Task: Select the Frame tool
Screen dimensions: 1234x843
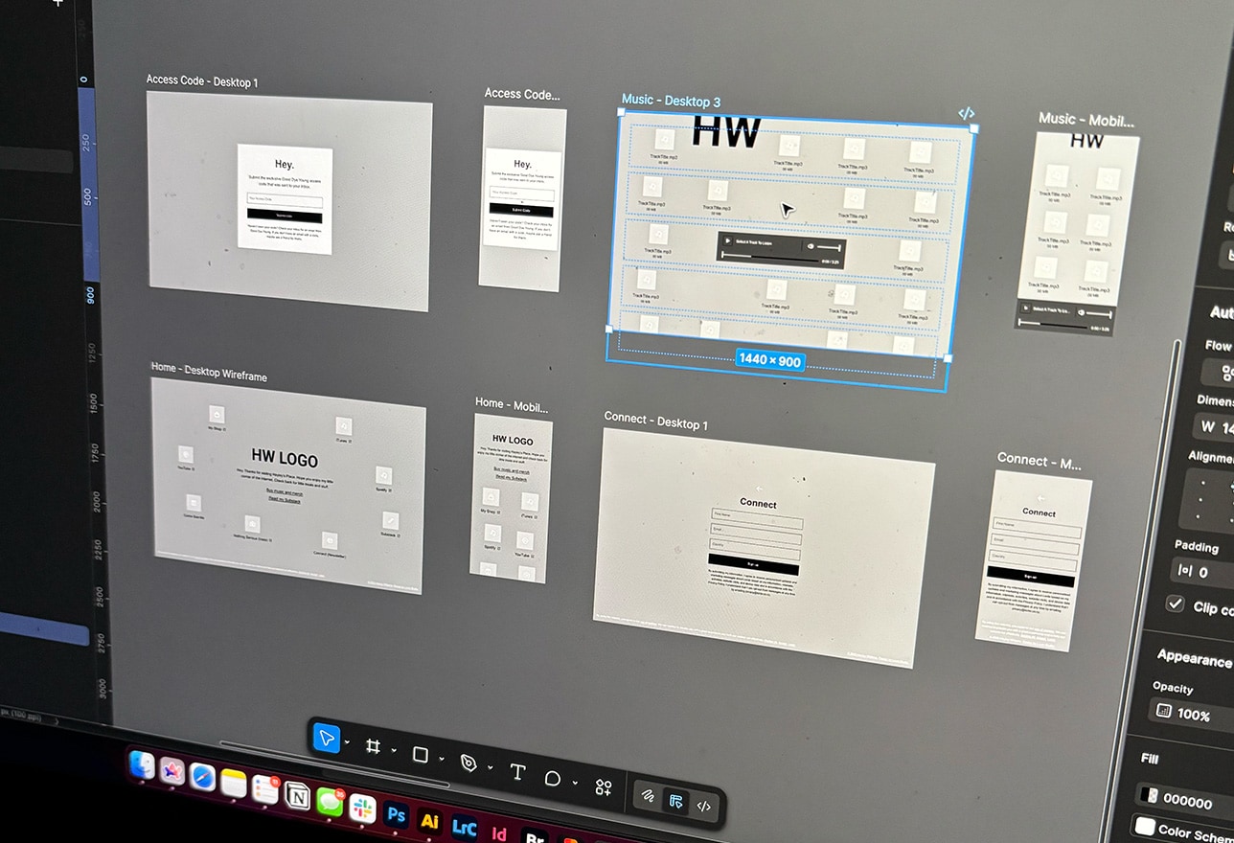Action: pyautogui.click(x=374, y=745)
